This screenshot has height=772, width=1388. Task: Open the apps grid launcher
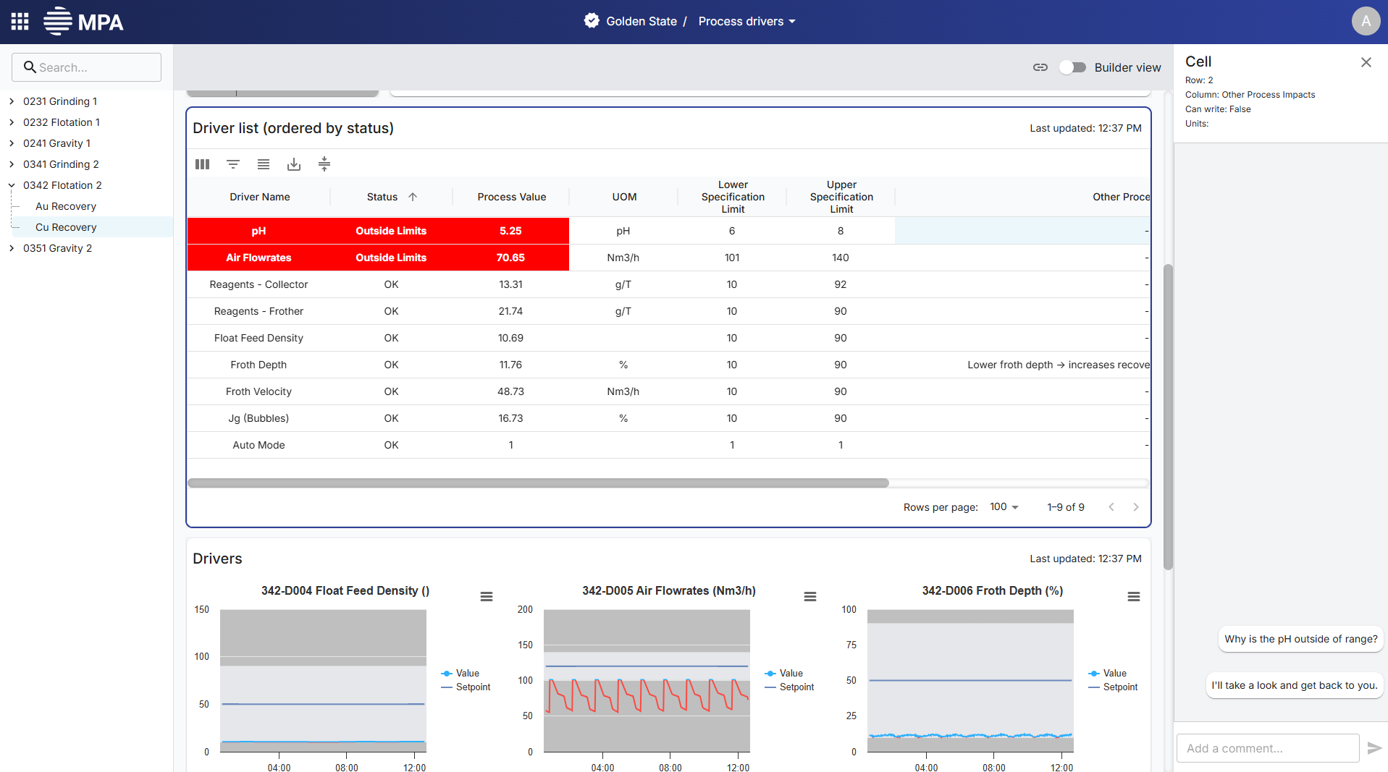[x=20, y=22]
